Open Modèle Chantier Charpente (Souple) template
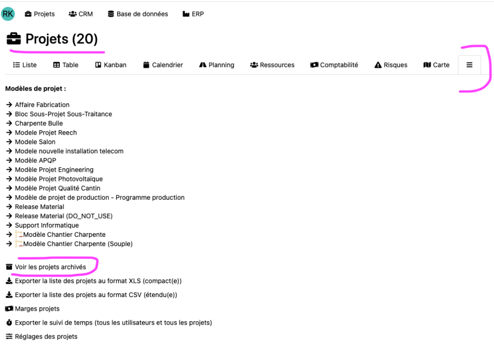Image resolution: width=494 pixels, height=355 pixels. pos(78,244)
